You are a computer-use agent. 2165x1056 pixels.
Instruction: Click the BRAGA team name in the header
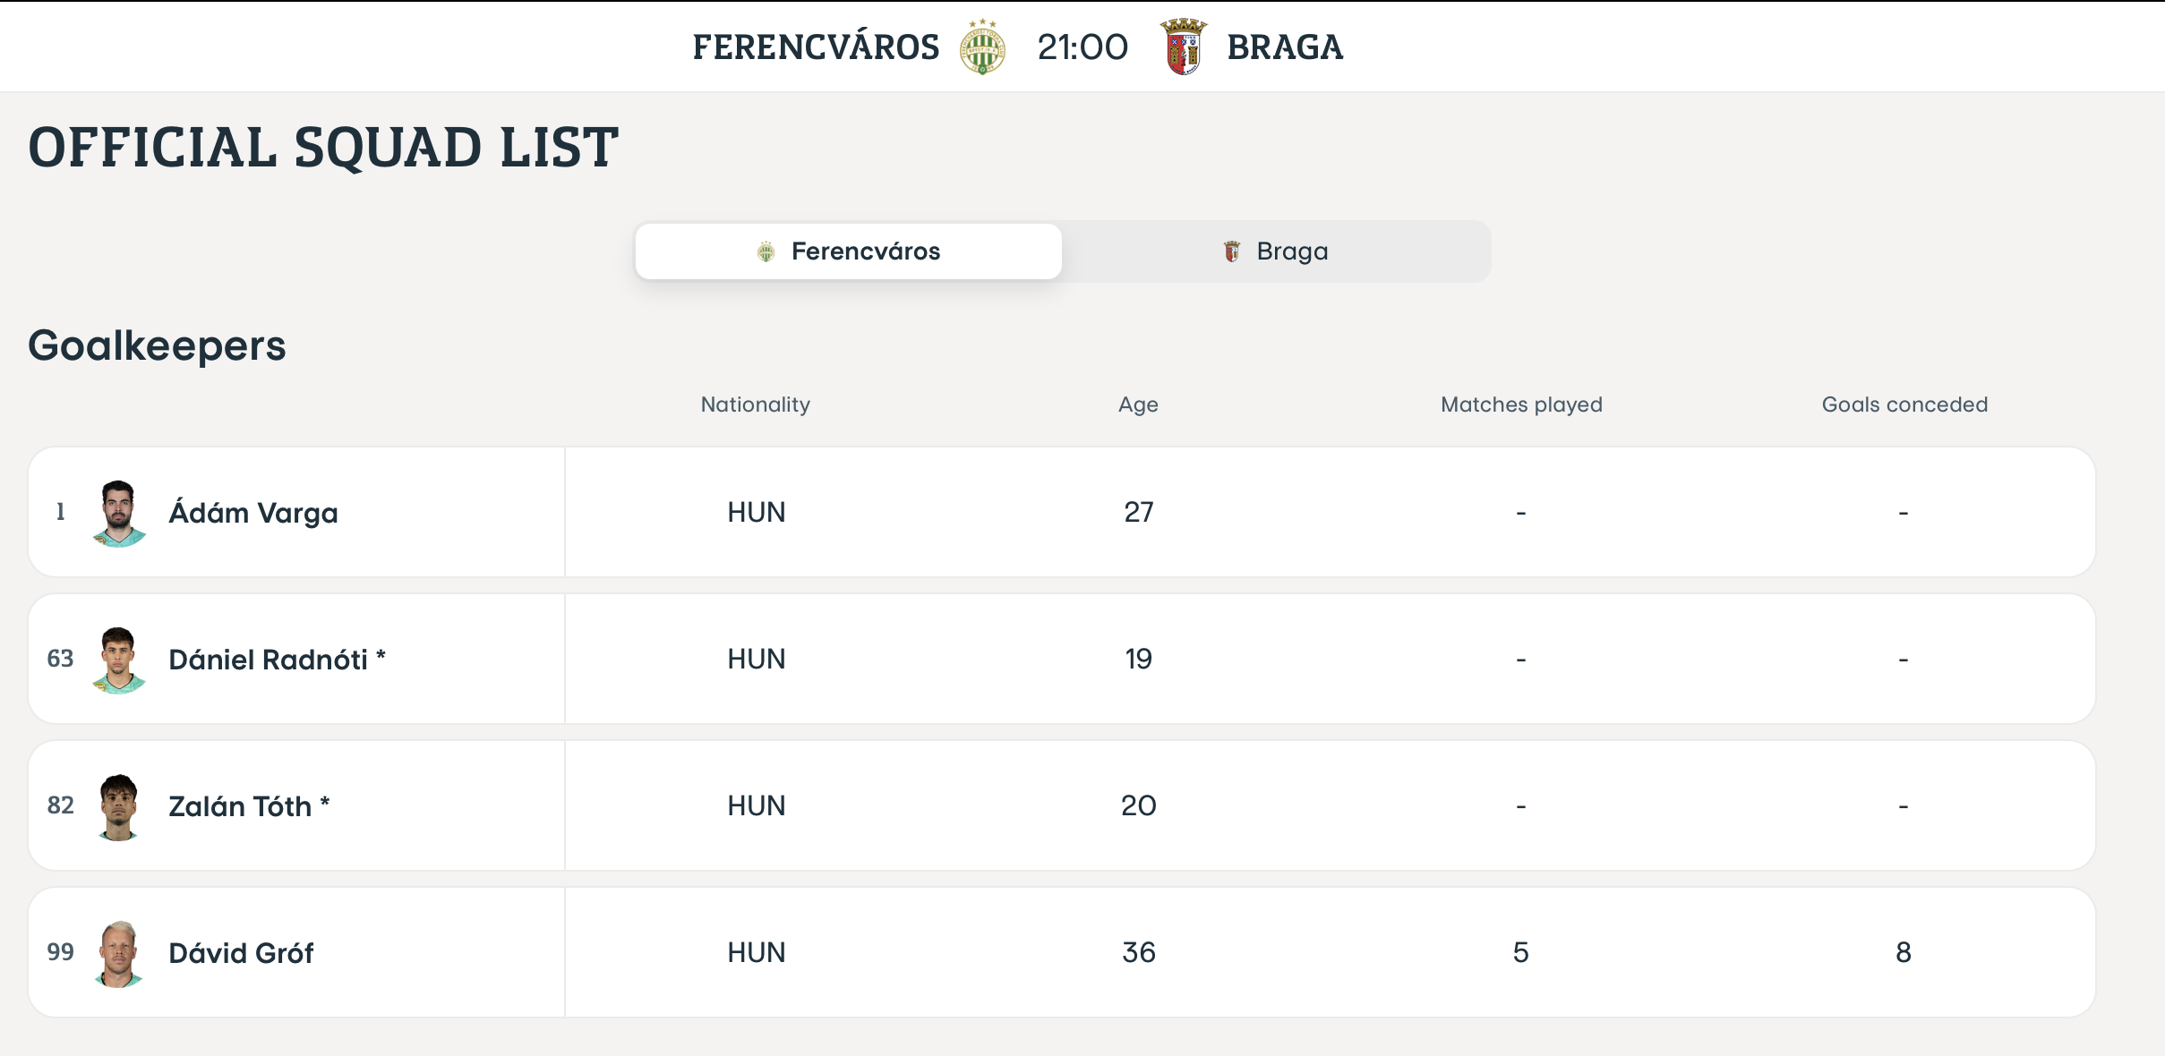coord(1285,47)
